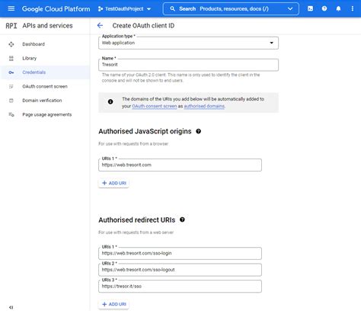Click the 'For use with requests from a web server' text
The width and height of the screenshot is (361, 311).
(x=136, y=232)
